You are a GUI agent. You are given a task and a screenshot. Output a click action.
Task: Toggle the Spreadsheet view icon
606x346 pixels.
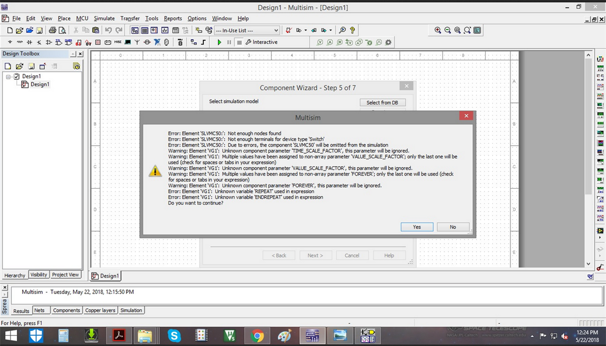click(144, 31)
